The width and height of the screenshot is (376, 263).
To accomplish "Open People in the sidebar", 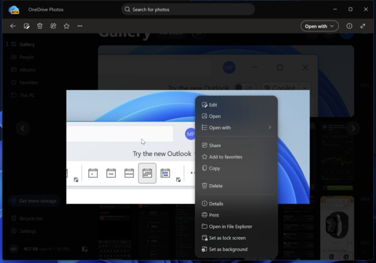I will coord(23,57).
